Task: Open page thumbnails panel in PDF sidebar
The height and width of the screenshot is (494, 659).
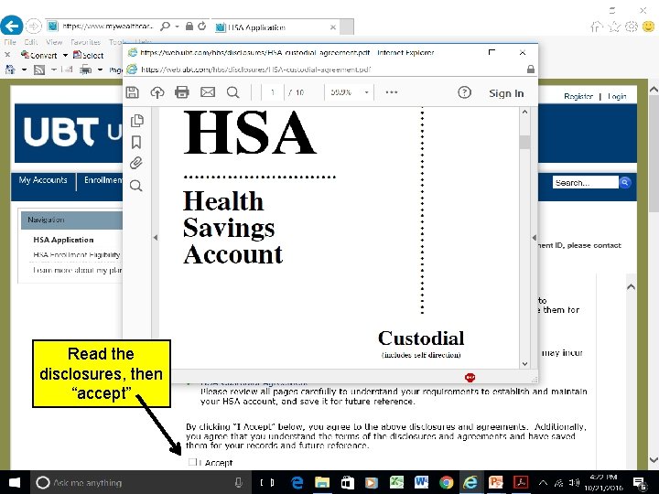Action: tap(137, 121)
